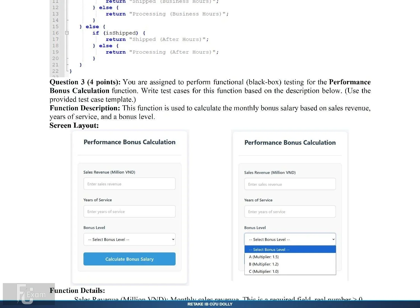This screenshot has height=308, width=420.
Task: Close the expanded Bonus Level dropdown box
Action: (290, 239)
